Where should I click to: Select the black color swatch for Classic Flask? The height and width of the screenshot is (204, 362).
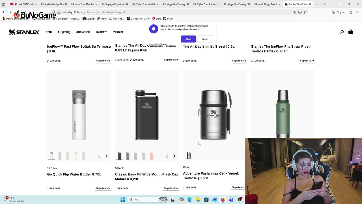120,156
